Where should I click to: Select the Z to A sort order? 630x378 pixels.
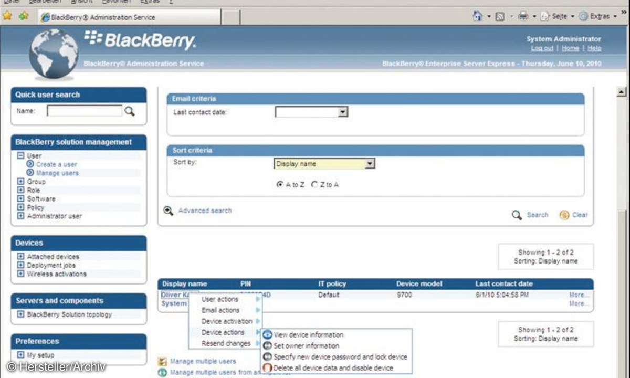pyautogui.click(x=314, y=185)
